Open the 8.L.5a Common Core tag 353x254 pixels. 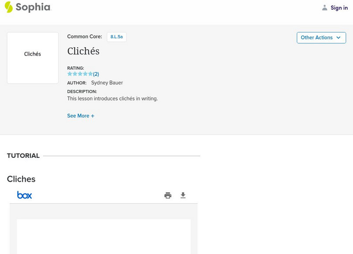tap(116, 37)
